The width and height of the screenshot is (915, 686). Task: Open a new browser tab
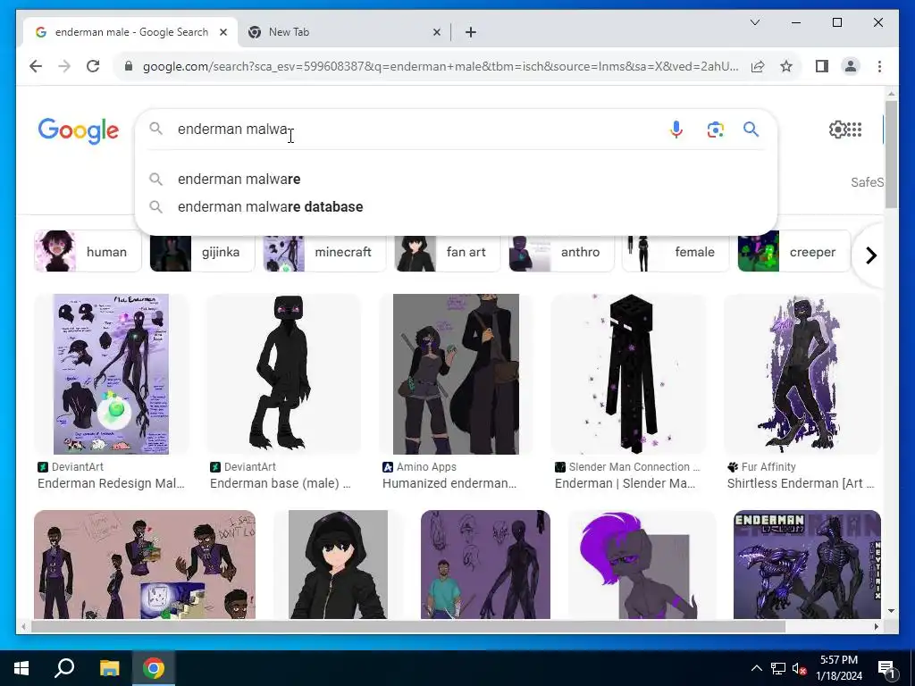click(x=471, y=32)
